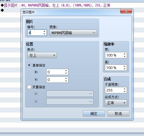Open the 原点 origin dropdown 左上
The height and width of the screenshot is (136, 144).
pyautogui.click(x=42, y=55)
